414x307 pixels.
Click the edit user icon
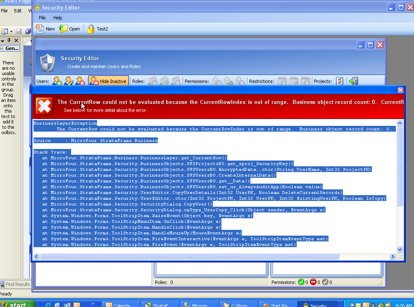coord(69,81)
